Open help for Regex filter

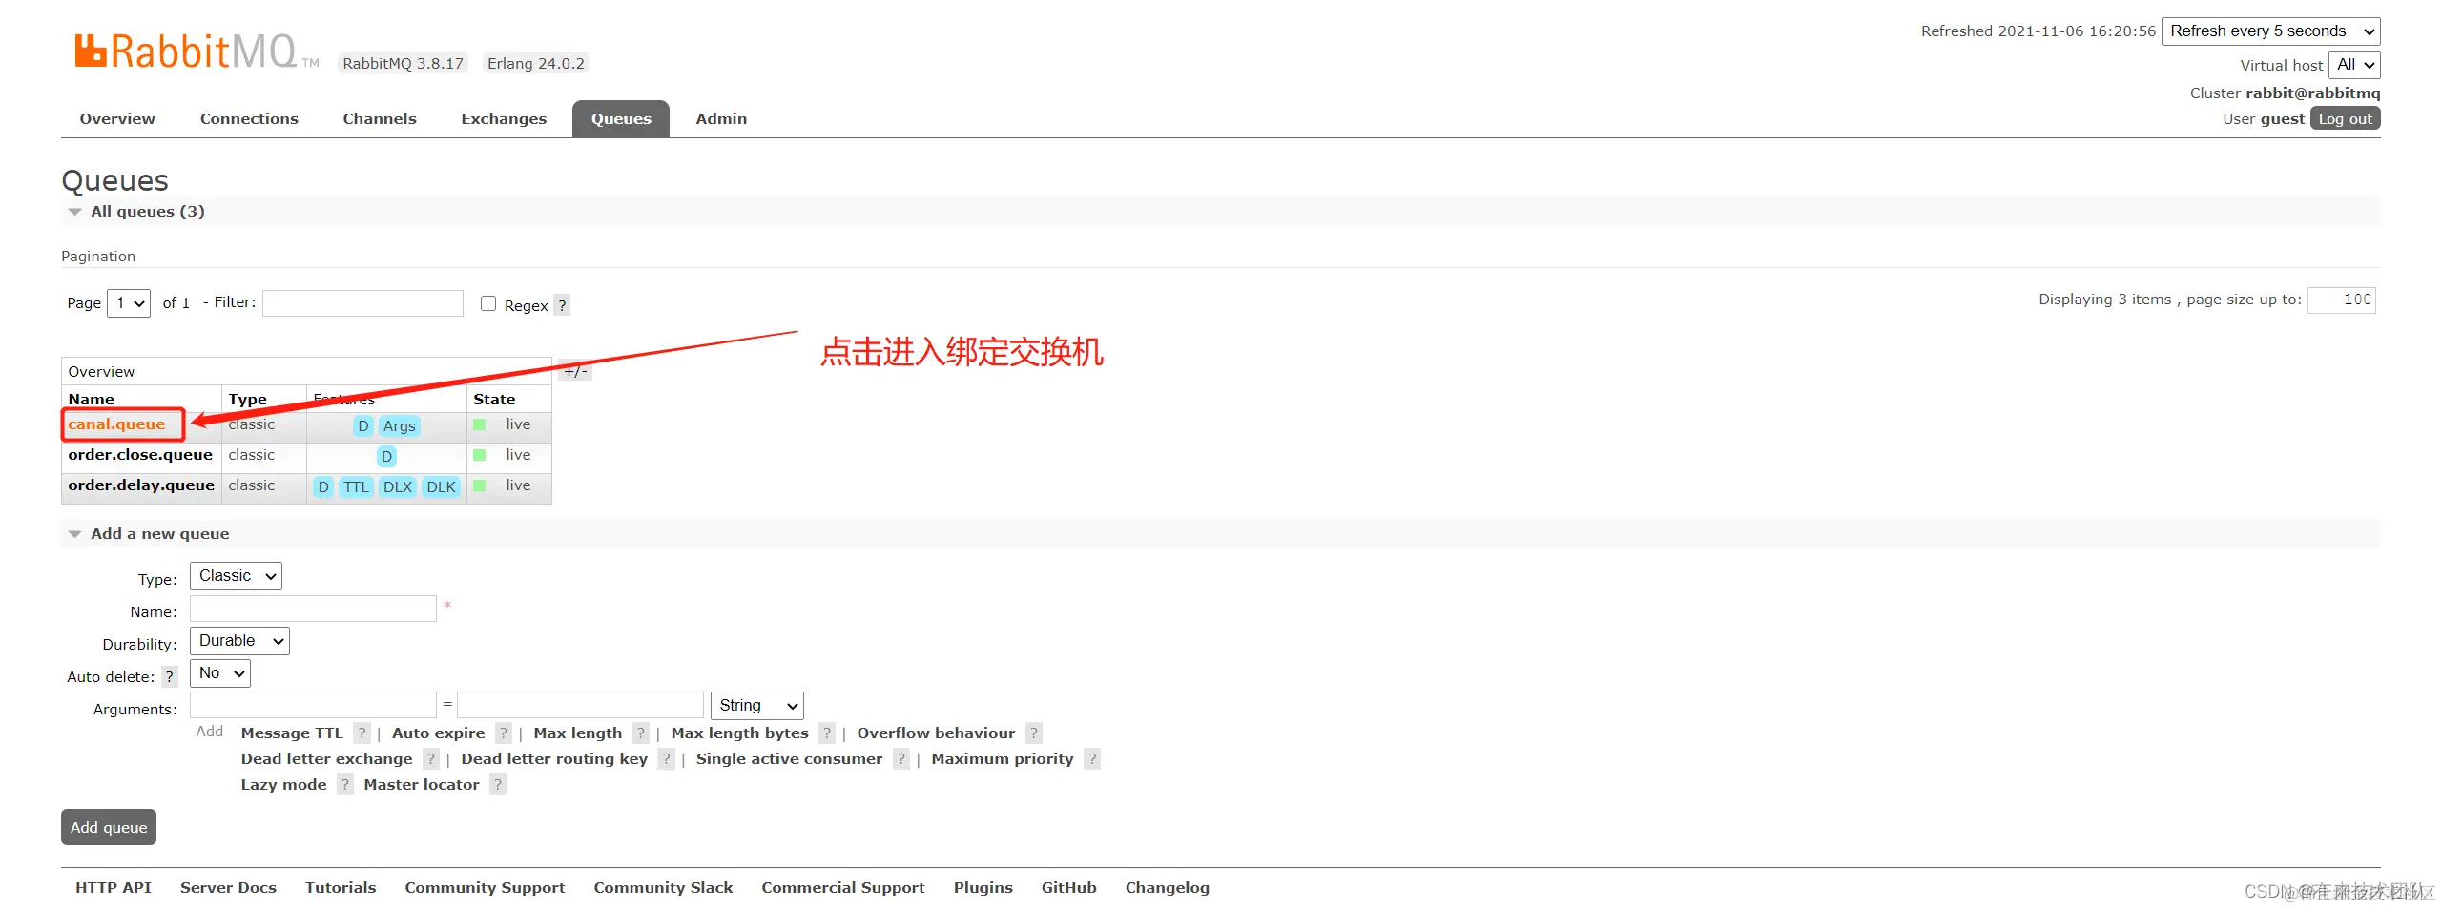point(563,305)
